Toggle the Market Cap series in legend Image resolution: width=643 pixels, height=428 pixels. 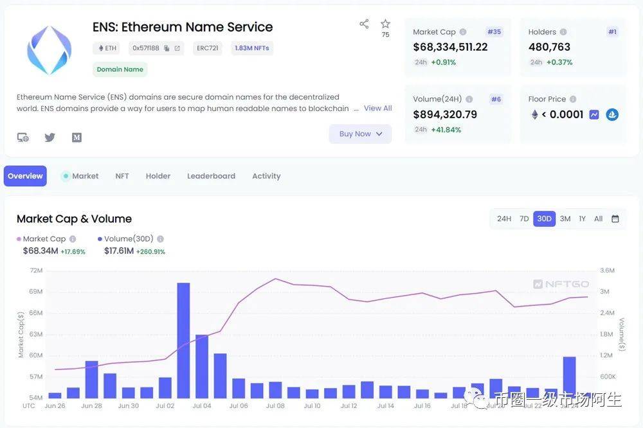click(44, 239)
